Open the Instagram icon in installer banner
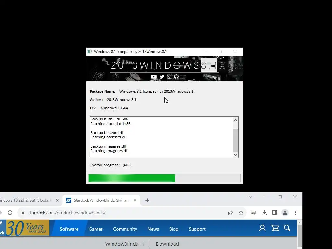The width and height of the screenshot is (332, 249). tap(169, 77)
